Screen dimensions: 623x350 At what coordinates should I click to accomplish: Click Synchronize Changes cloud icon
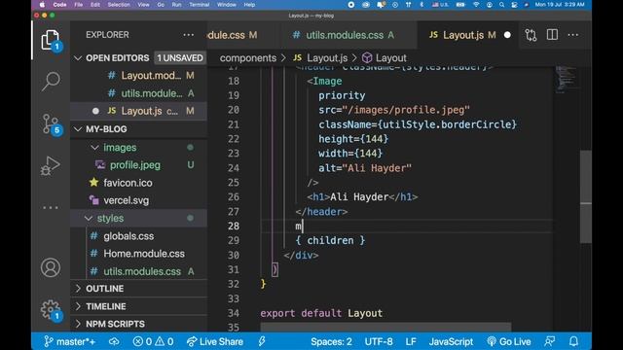114,341
